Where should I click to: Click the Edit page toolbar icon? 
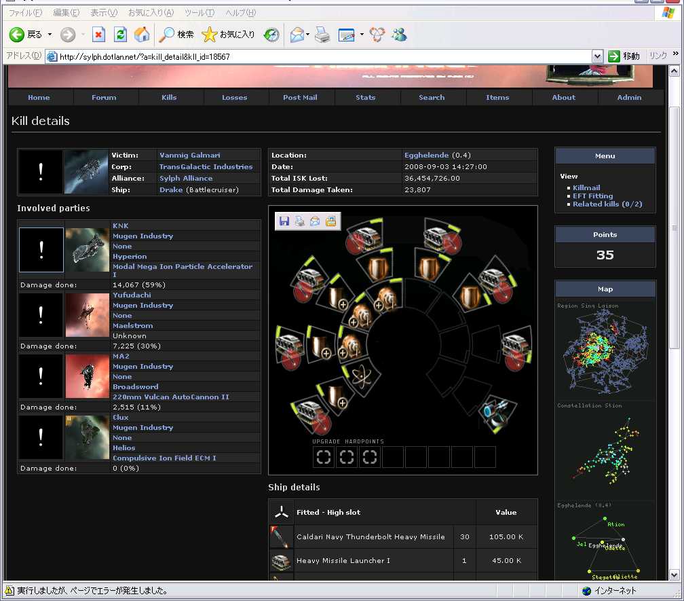coord(346,35)
